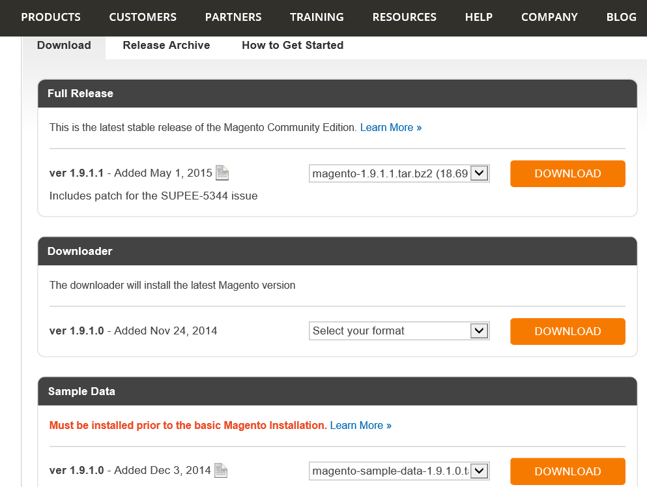Open release notes icon beside ver 1.9.1.1
This screenshot has height=487, width=647.
[222, 173]
